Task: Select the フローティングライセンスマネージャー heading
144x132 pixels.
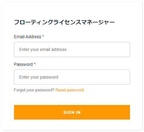Action: [x=64, y=22]
